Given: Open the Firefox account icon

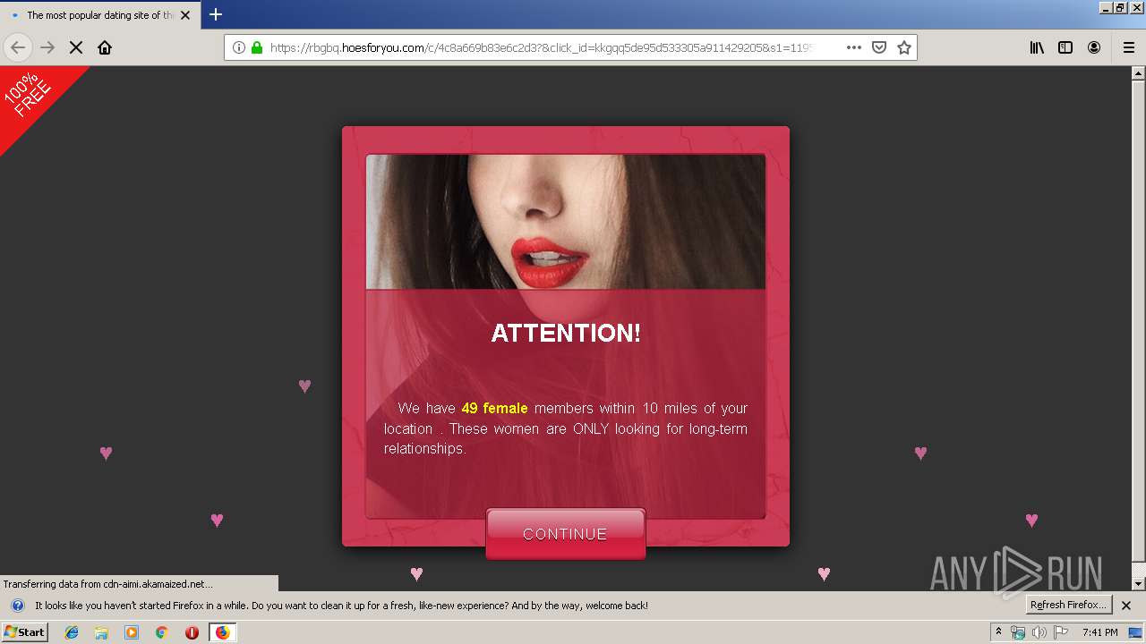Looking at the screenshot, I should pyautogui.click(x=1094, y=47).
